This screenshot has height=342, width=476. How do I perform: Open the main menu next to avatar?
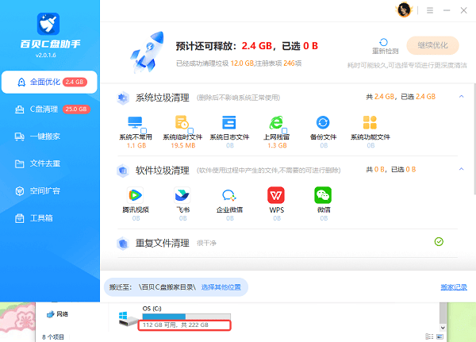tap(428, 10)
